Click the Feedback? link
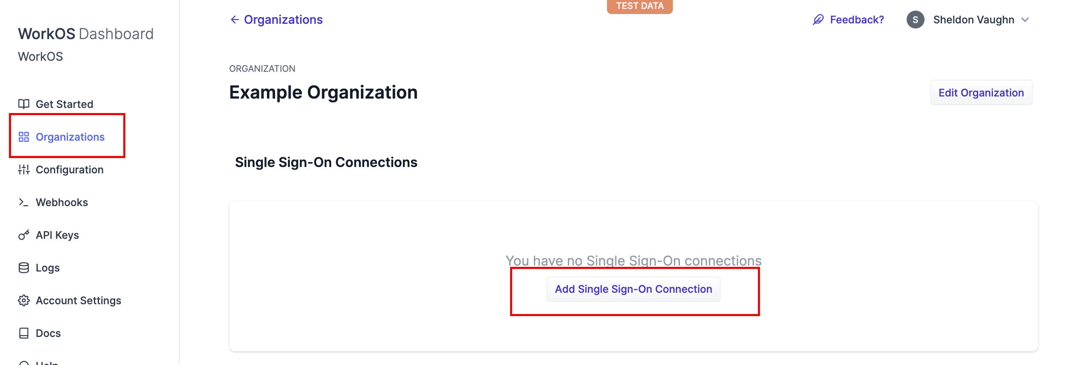Viewport: 1072px width, 365px height. [857, 20]
